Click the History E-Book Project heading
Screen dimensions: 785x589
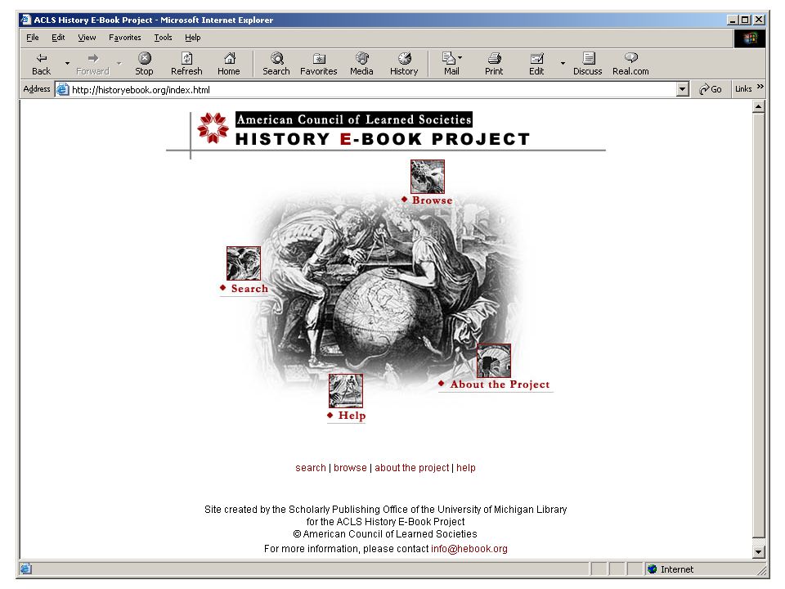(383, 139)
